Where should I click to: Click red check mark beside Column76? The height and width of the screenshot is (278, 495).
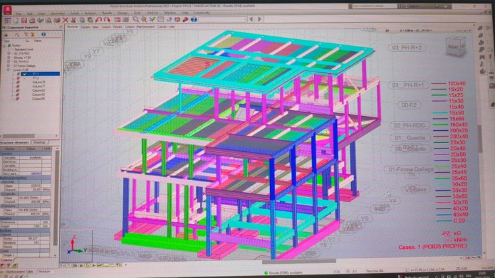18,82
